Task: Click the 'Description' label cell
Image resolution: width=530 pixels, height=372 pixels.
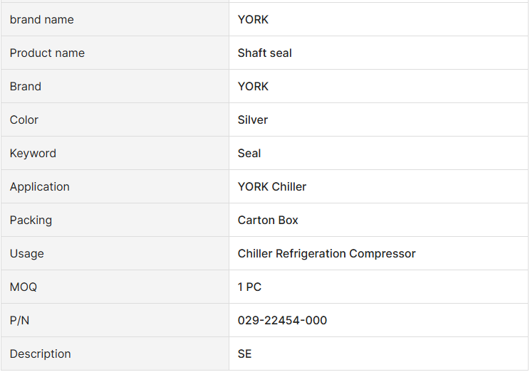Action: [41, 354]
